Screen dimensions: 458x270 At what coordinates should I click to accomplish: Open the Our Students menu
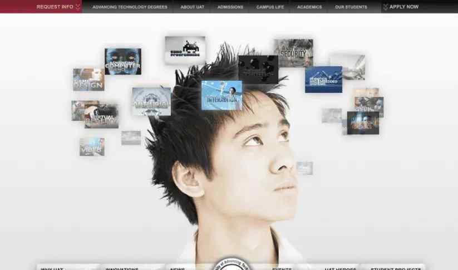click(x=351, y=7)
